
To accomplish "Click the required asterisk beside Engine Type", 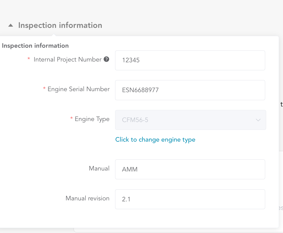I will click(x=71, y=119).
